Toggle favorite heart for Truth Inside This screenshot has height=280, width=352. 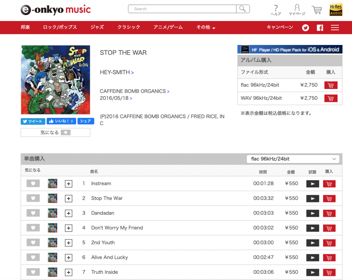click(33, 272)
